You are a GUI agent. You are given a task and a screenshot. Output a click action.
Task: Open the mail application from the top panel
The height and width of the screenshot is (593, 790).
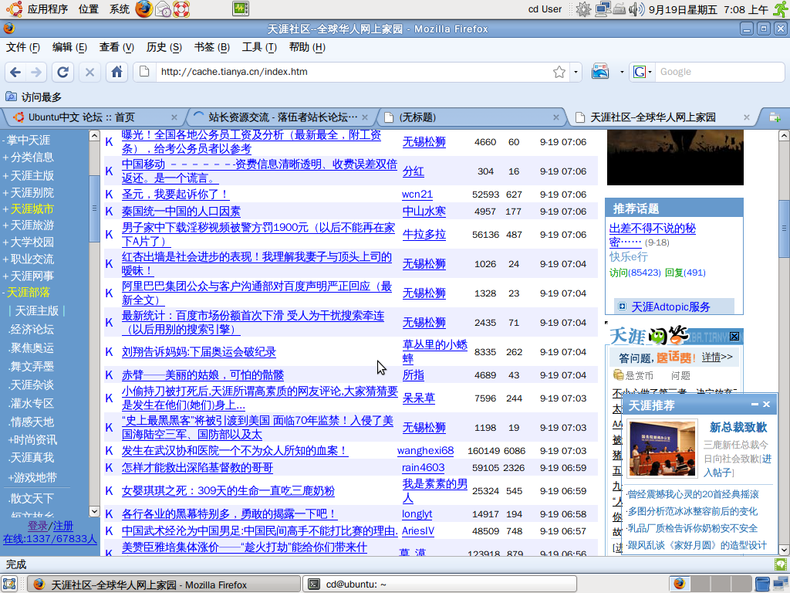164,9
